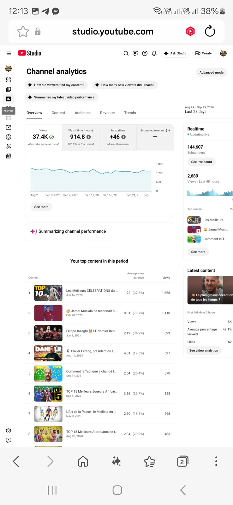Open Copyright in the sidebar
Image resolution: width=233 pixels, height=505 pixels.
(x=9, y=127)
